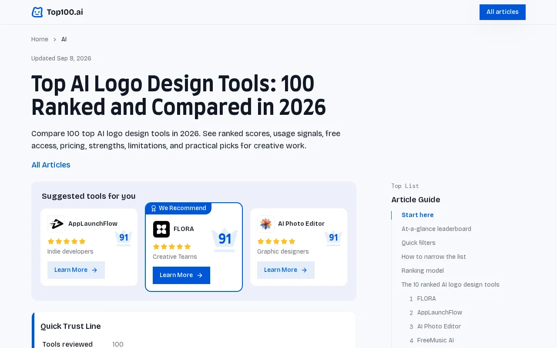
Task: Open The 10 ranked AI logo design tools
Action: [x=450, y=284]
